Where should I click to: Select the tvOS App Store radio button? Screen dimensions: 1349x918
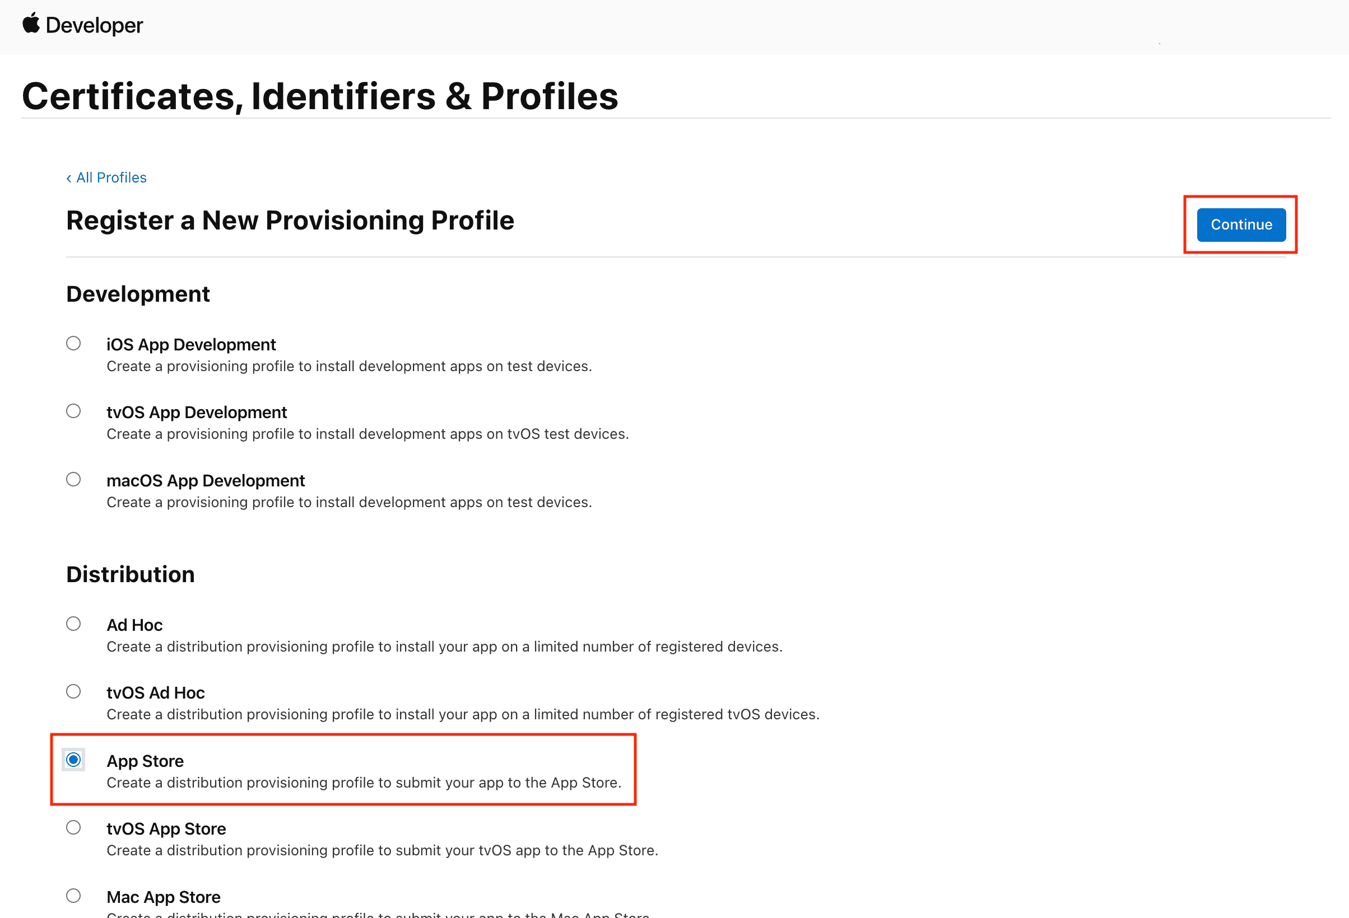pos(73,827)
